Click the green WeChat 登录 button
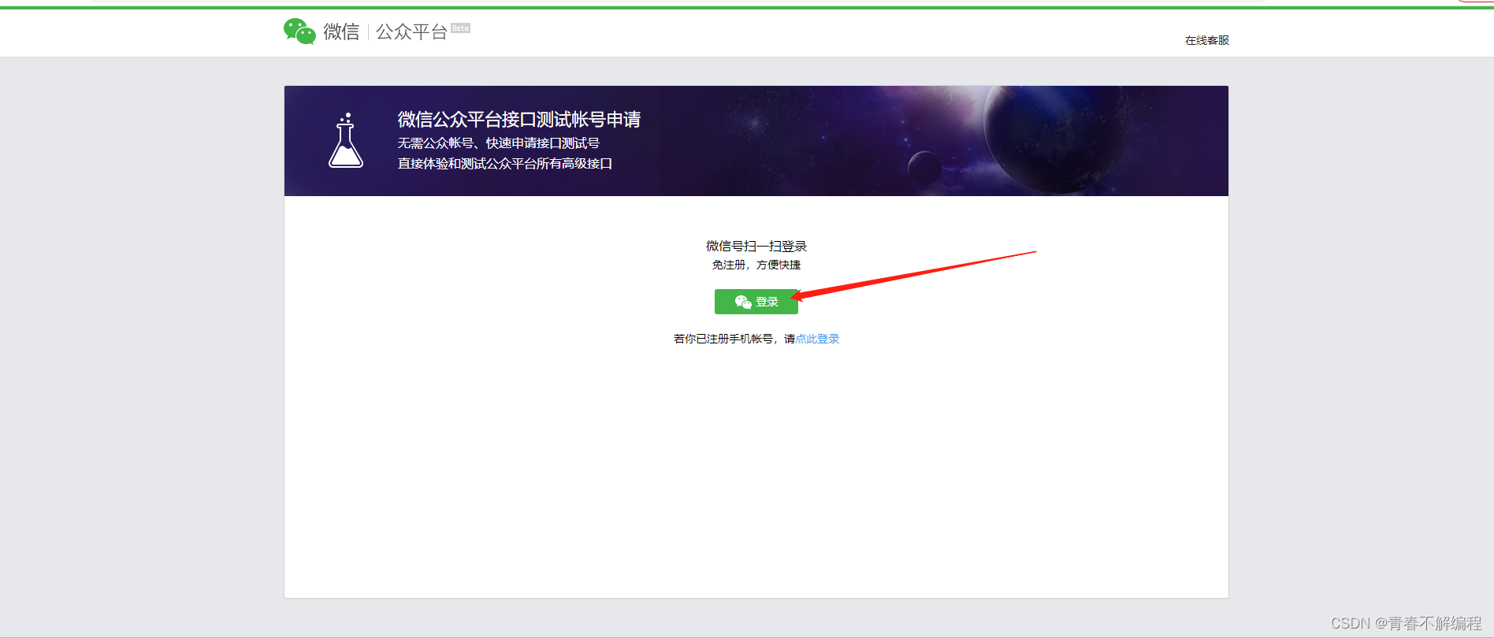This screenshot has width=1494, height=638. tap(756, 302)
